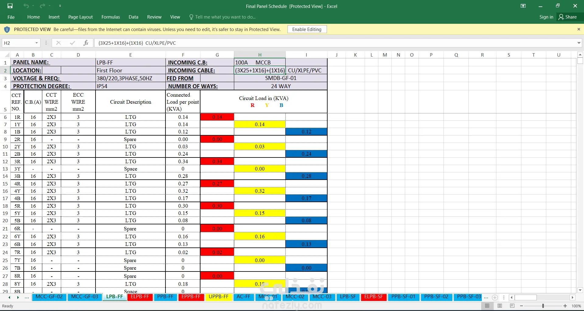Open Customize Quick Access Toolbar dropdown

pyautogui.click(x=60, y=6)
